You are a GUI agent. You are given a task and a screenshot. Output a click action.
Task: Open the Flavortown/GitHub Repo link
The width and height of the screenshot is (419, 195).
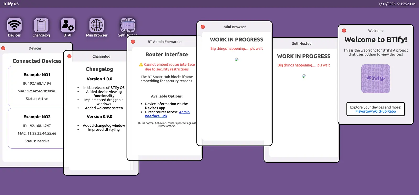[376, 111]
